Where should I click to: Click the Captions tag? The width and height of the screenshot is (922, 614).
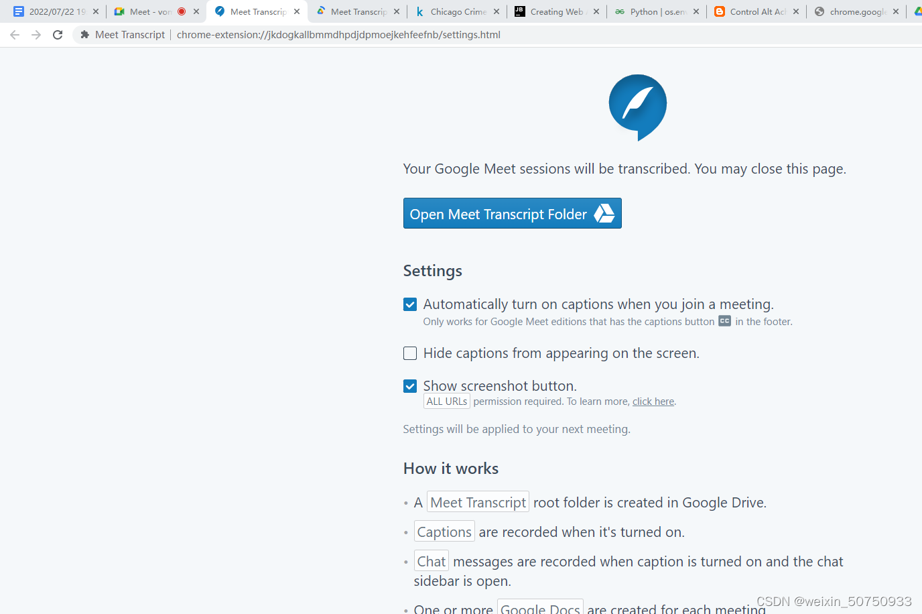tap(444, 532)
